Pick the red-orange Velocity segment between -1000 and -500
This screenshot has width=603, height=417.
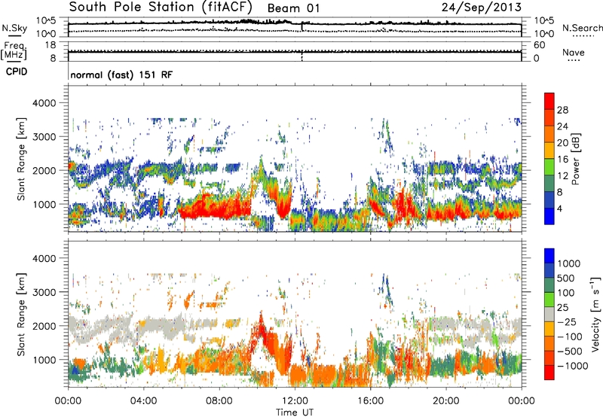[x=549, y=358]
